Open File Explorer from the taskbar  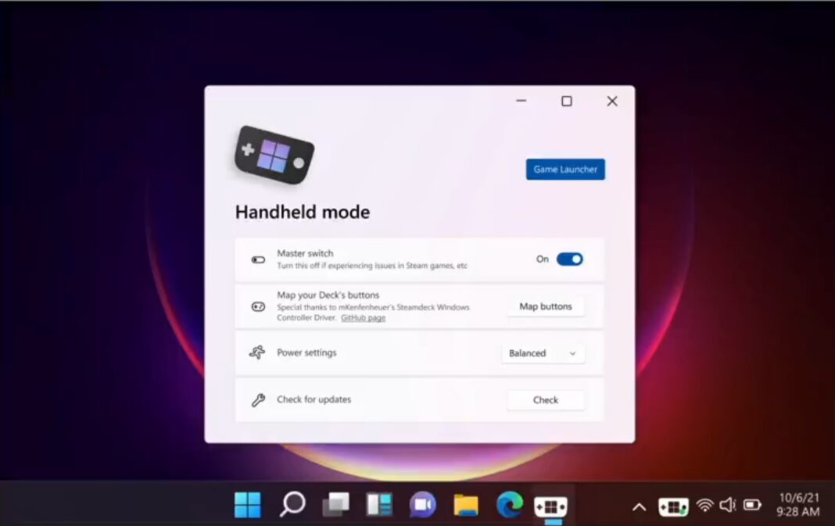(465, 504)
